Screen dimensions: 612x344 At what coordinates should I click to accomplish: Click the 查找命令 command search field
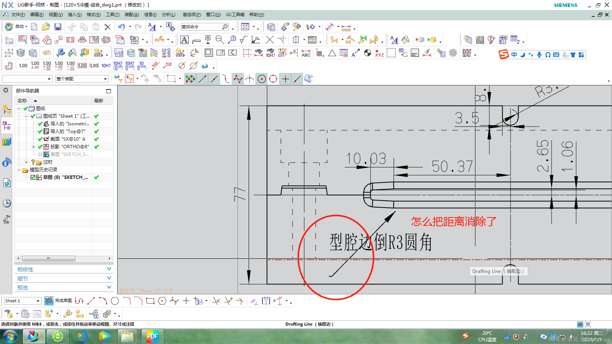205,27
